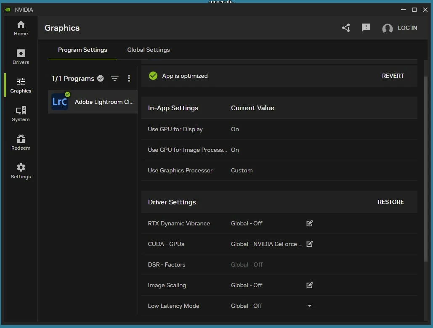
Task: Select Adobe Lightroom Classic in program list
Action: 93,102
